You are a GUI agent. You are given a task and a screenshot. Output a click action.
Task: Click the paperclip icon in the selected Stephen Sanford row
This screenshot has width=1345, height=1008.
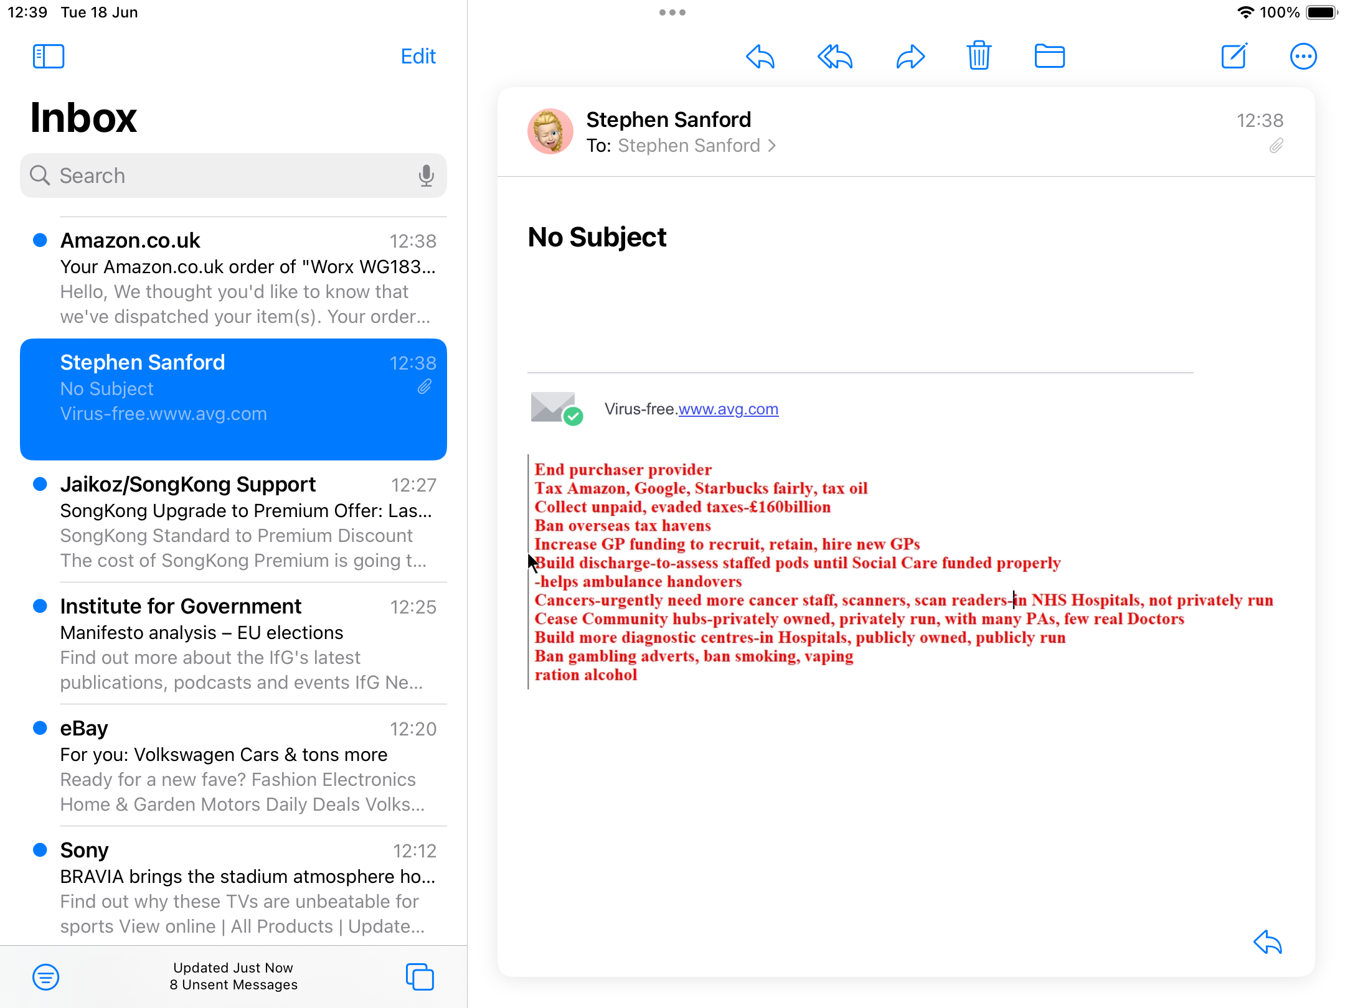(425, 387)
